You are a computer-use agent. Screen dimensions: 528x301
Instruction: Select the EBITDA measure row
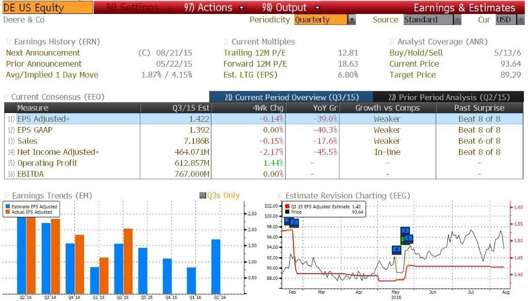point(263,175)
